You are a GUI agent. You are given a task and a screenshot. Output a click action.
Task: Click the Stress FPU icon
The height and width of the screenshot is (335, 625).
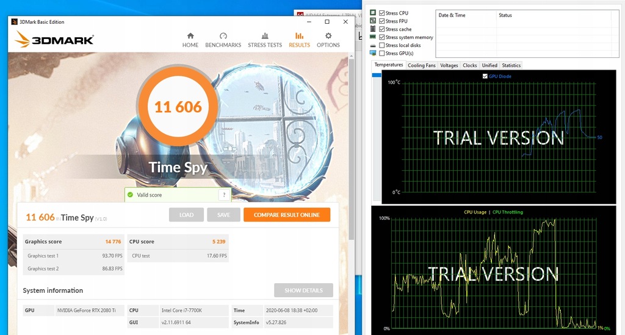pyautogui.click(x=373, y=21)
